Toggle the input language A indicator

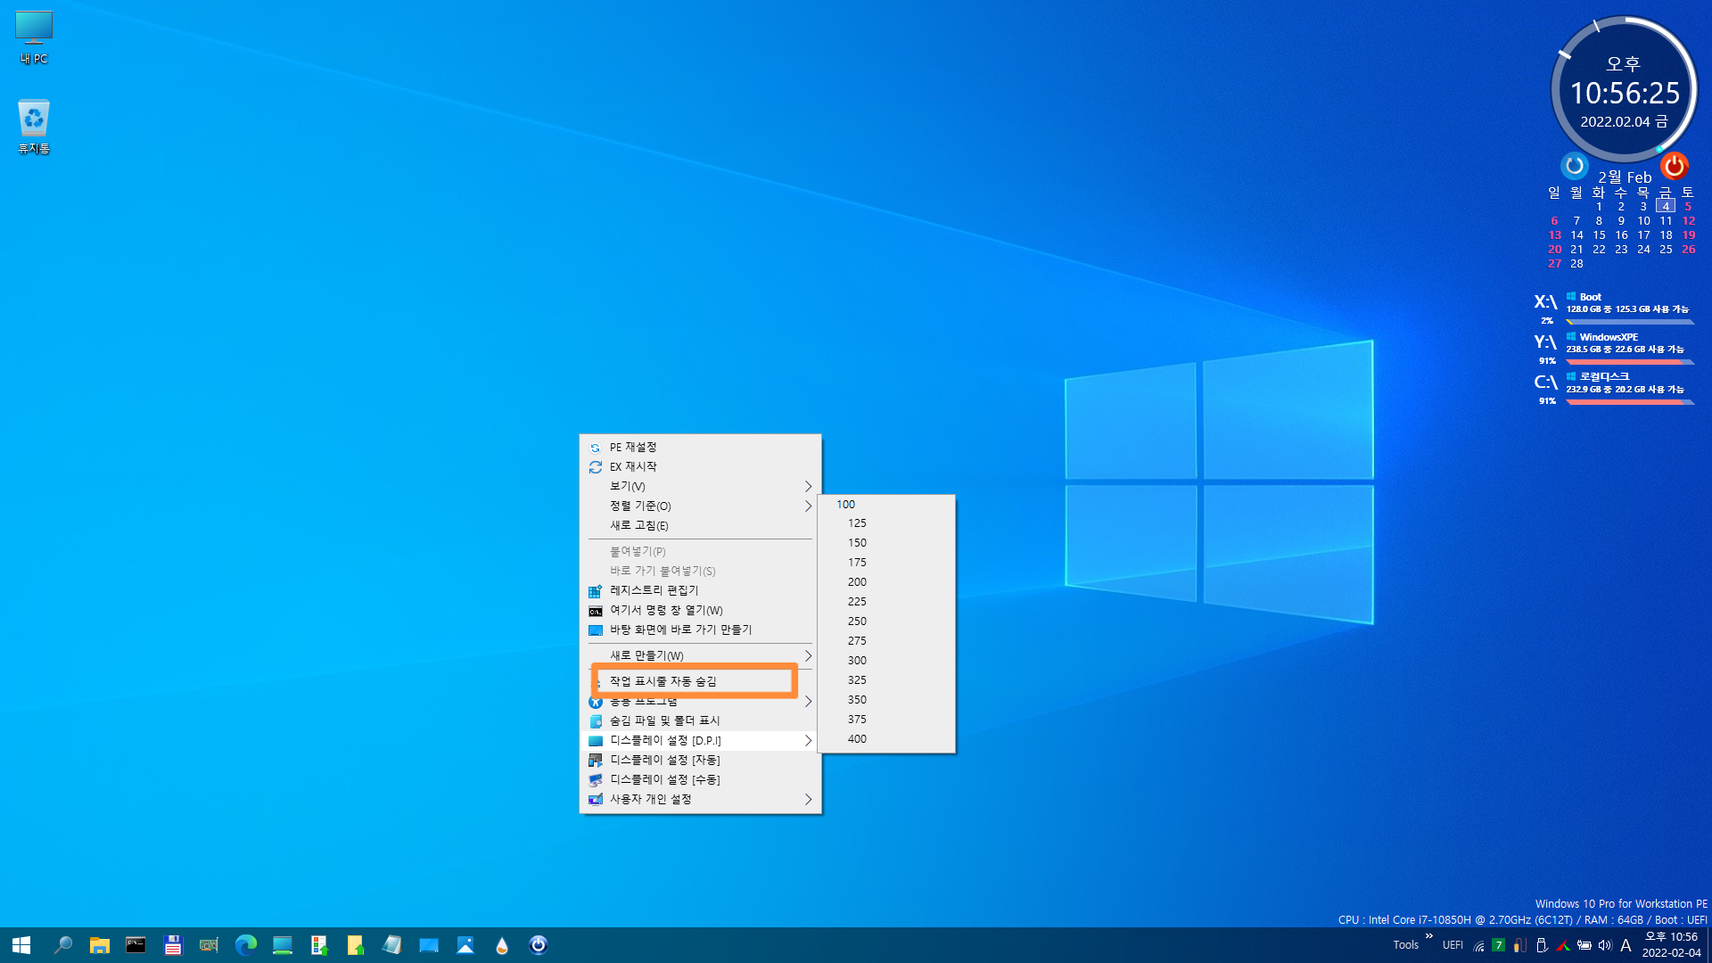(x=1626, y=945)
